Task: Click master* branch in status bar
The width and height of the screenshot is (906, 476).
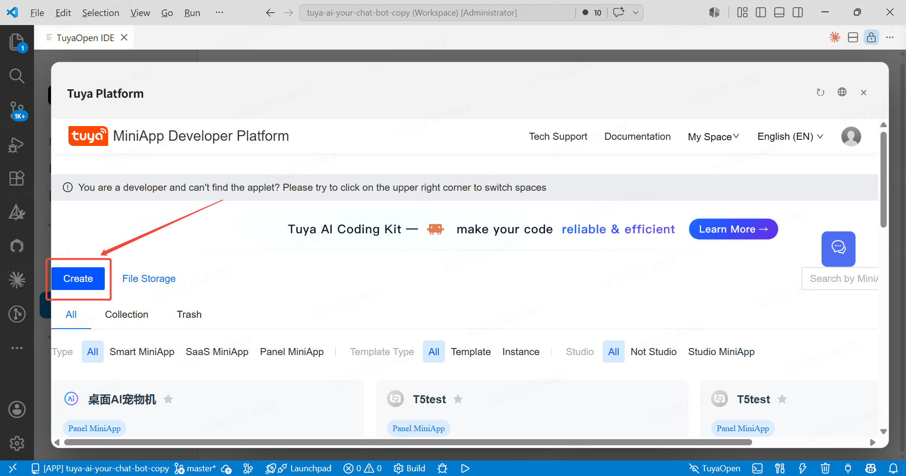Action: pos(195,468)
